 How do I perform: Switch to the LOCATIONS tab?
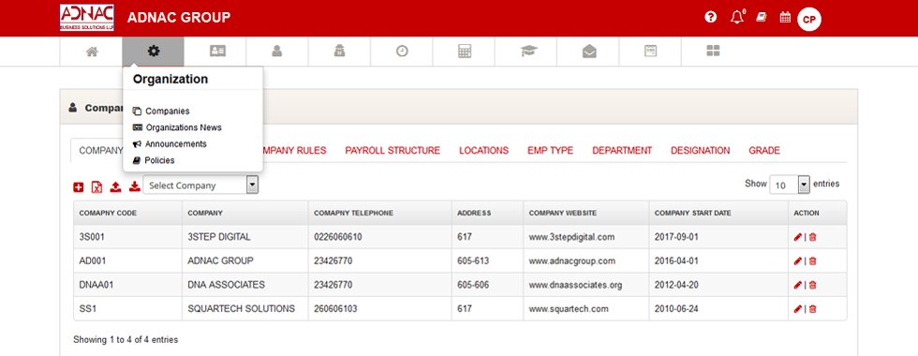[x=483, y=151]
